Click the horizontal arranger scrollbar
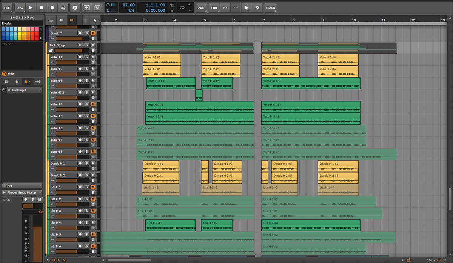 point(129,260)
